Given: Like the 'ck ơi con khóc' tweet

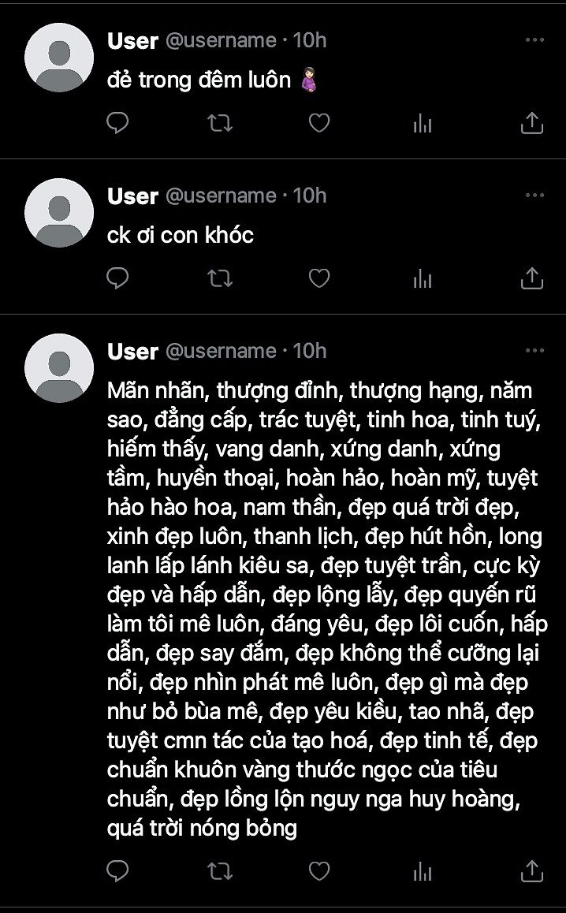Looking at the screenshot, I should coord(319,278).
